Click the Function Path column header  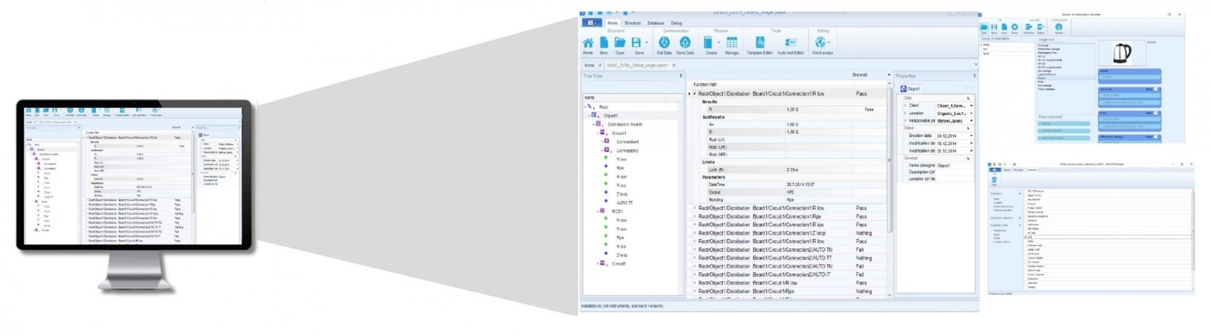pyautogui.click(x=705, y=84)
